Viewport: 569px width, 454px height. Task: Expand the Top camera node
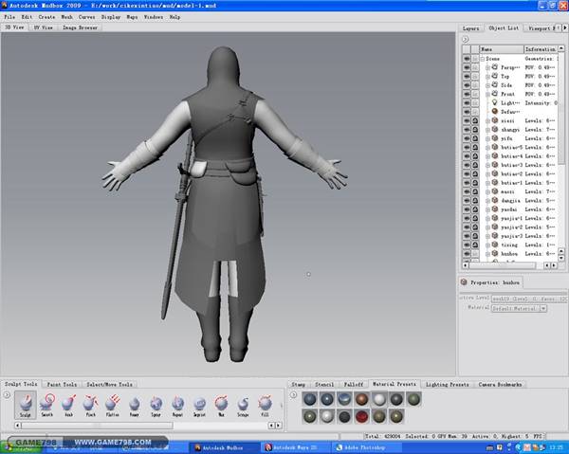pos(488,77)
